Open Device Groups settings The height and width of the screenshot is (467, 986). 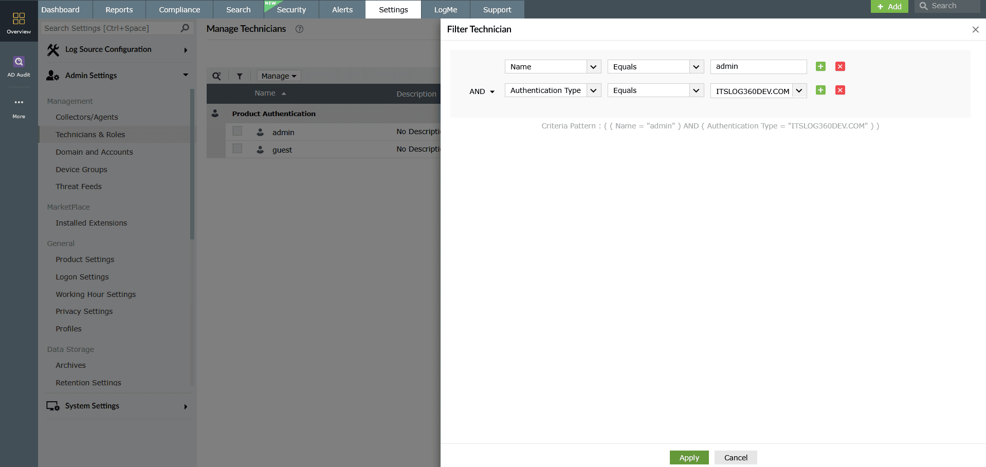pyautogui.click(x=82, y=170)
